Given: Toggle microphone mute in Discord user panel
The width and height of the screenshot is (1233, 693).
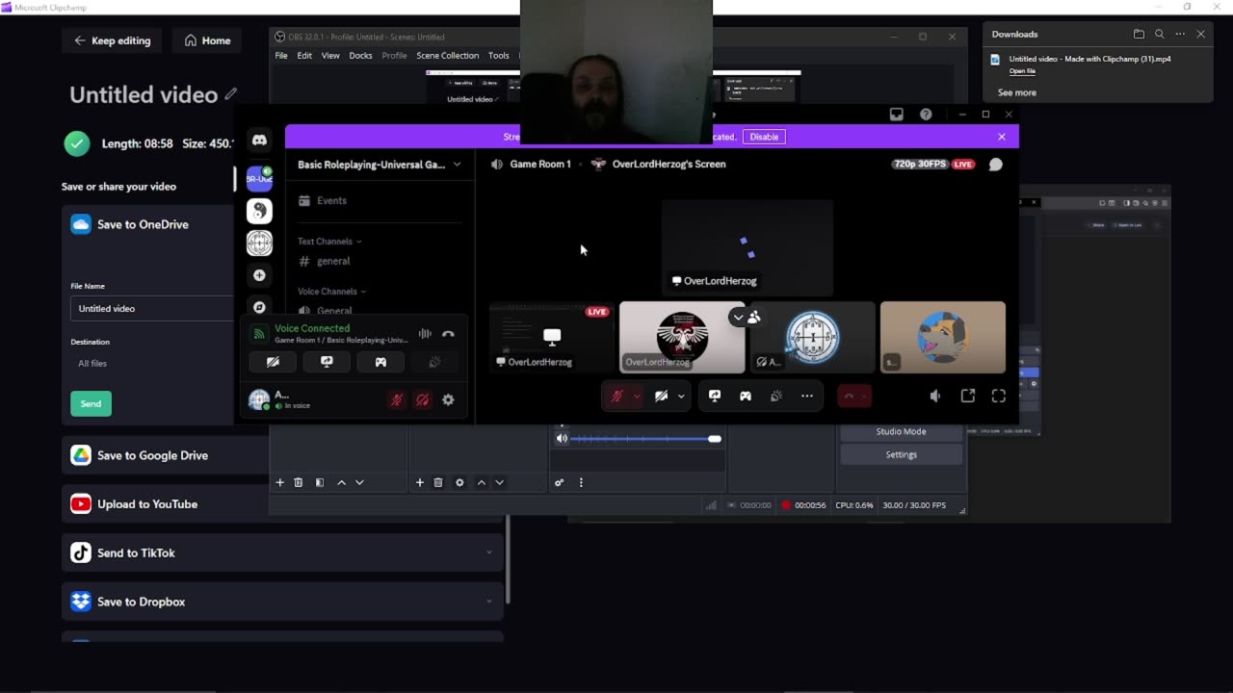Looking at the screenshot, I should click(396, 399).
